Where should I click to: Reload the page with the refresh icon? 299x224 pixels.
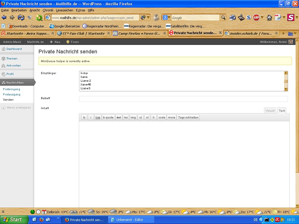click(21, 18)
